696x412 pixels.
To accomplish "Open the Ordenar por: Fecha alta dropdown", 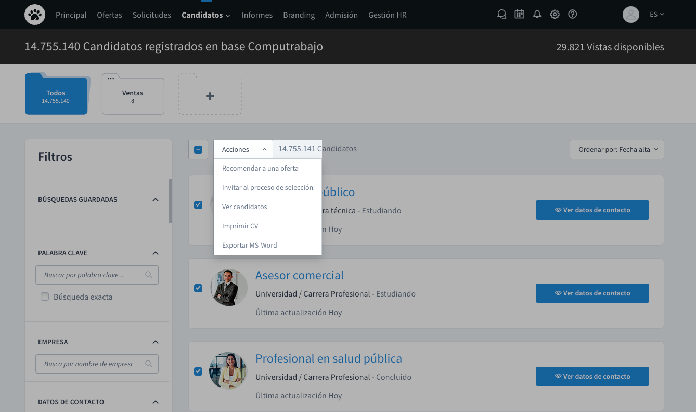I will [x=616, y=150].
